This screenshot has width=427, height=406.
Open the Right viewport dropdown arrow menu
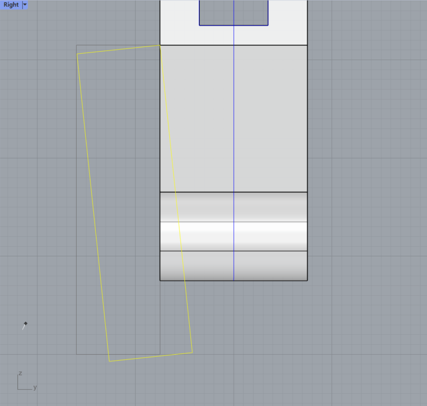click(25, 4)
